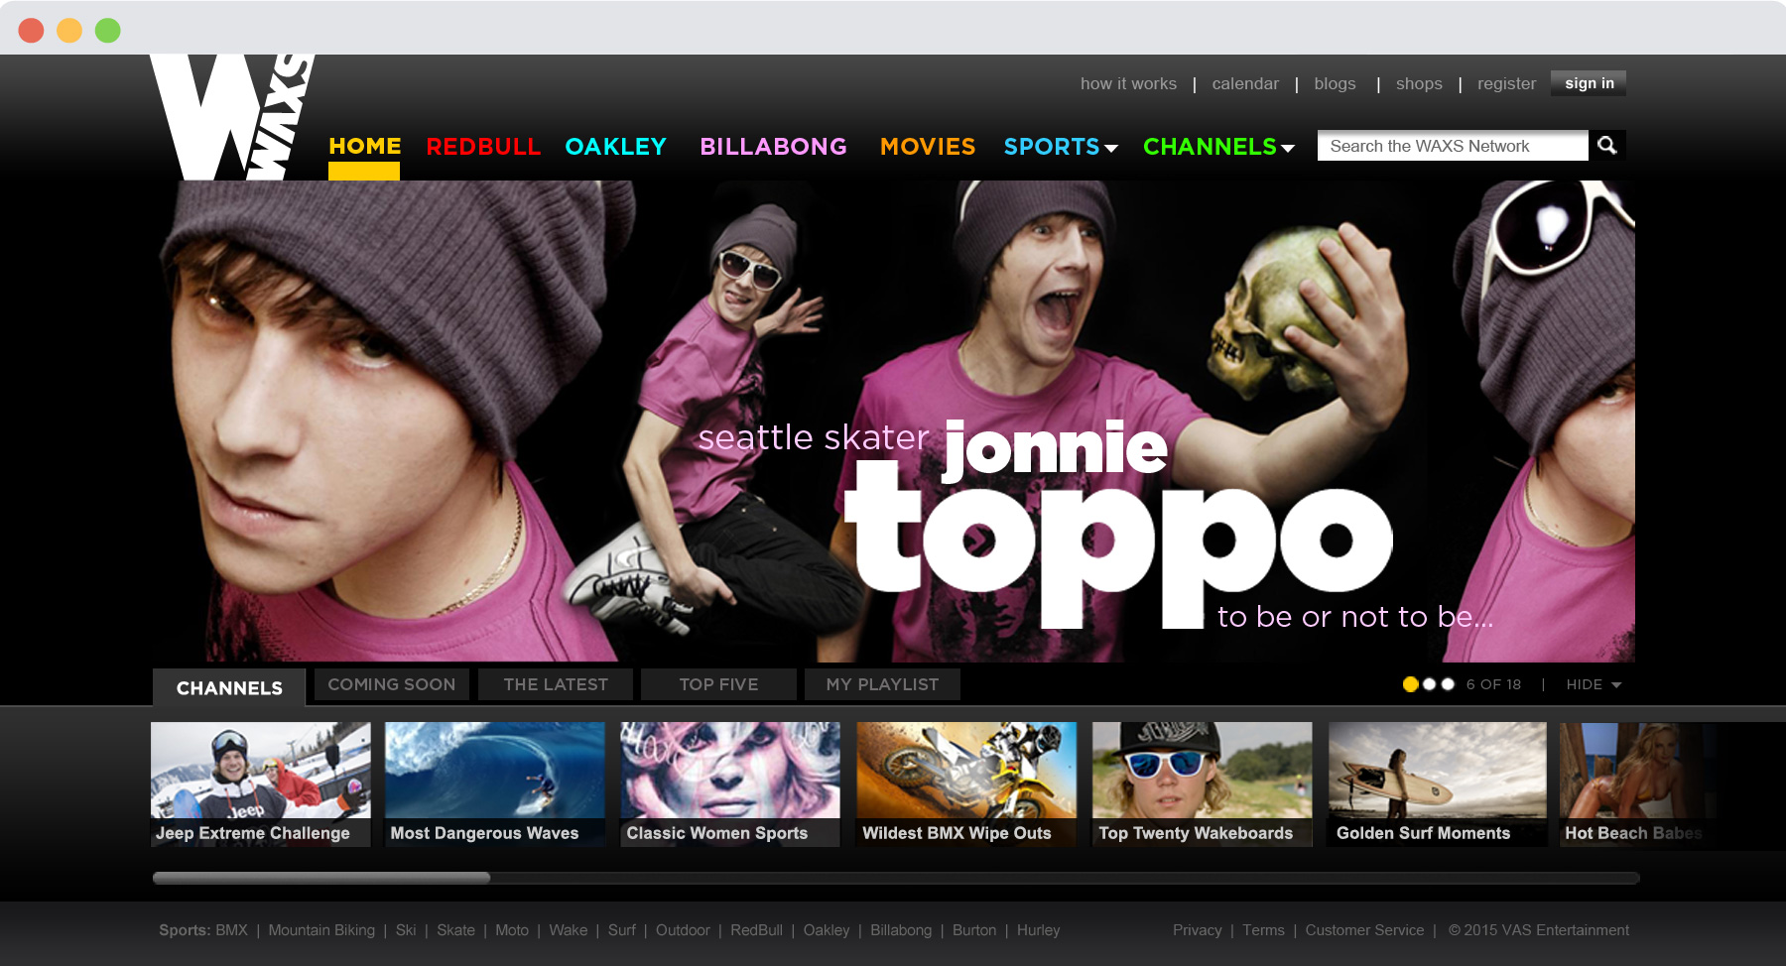Screen dimensions: 1786x966
Task: Open the calendar link
Action: pos(1245,84)
